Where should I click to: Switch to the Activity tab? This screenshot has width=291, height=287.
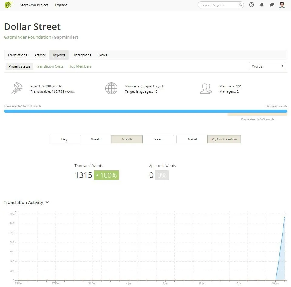40,55
